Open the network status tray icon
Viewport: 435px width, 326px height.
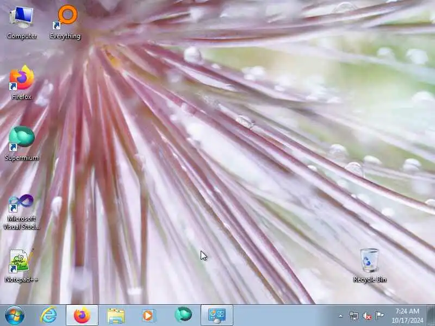coord(354,316)
